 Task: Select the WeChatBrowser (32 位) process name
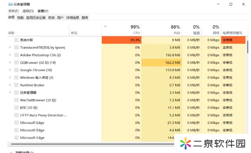click(38, 100)
